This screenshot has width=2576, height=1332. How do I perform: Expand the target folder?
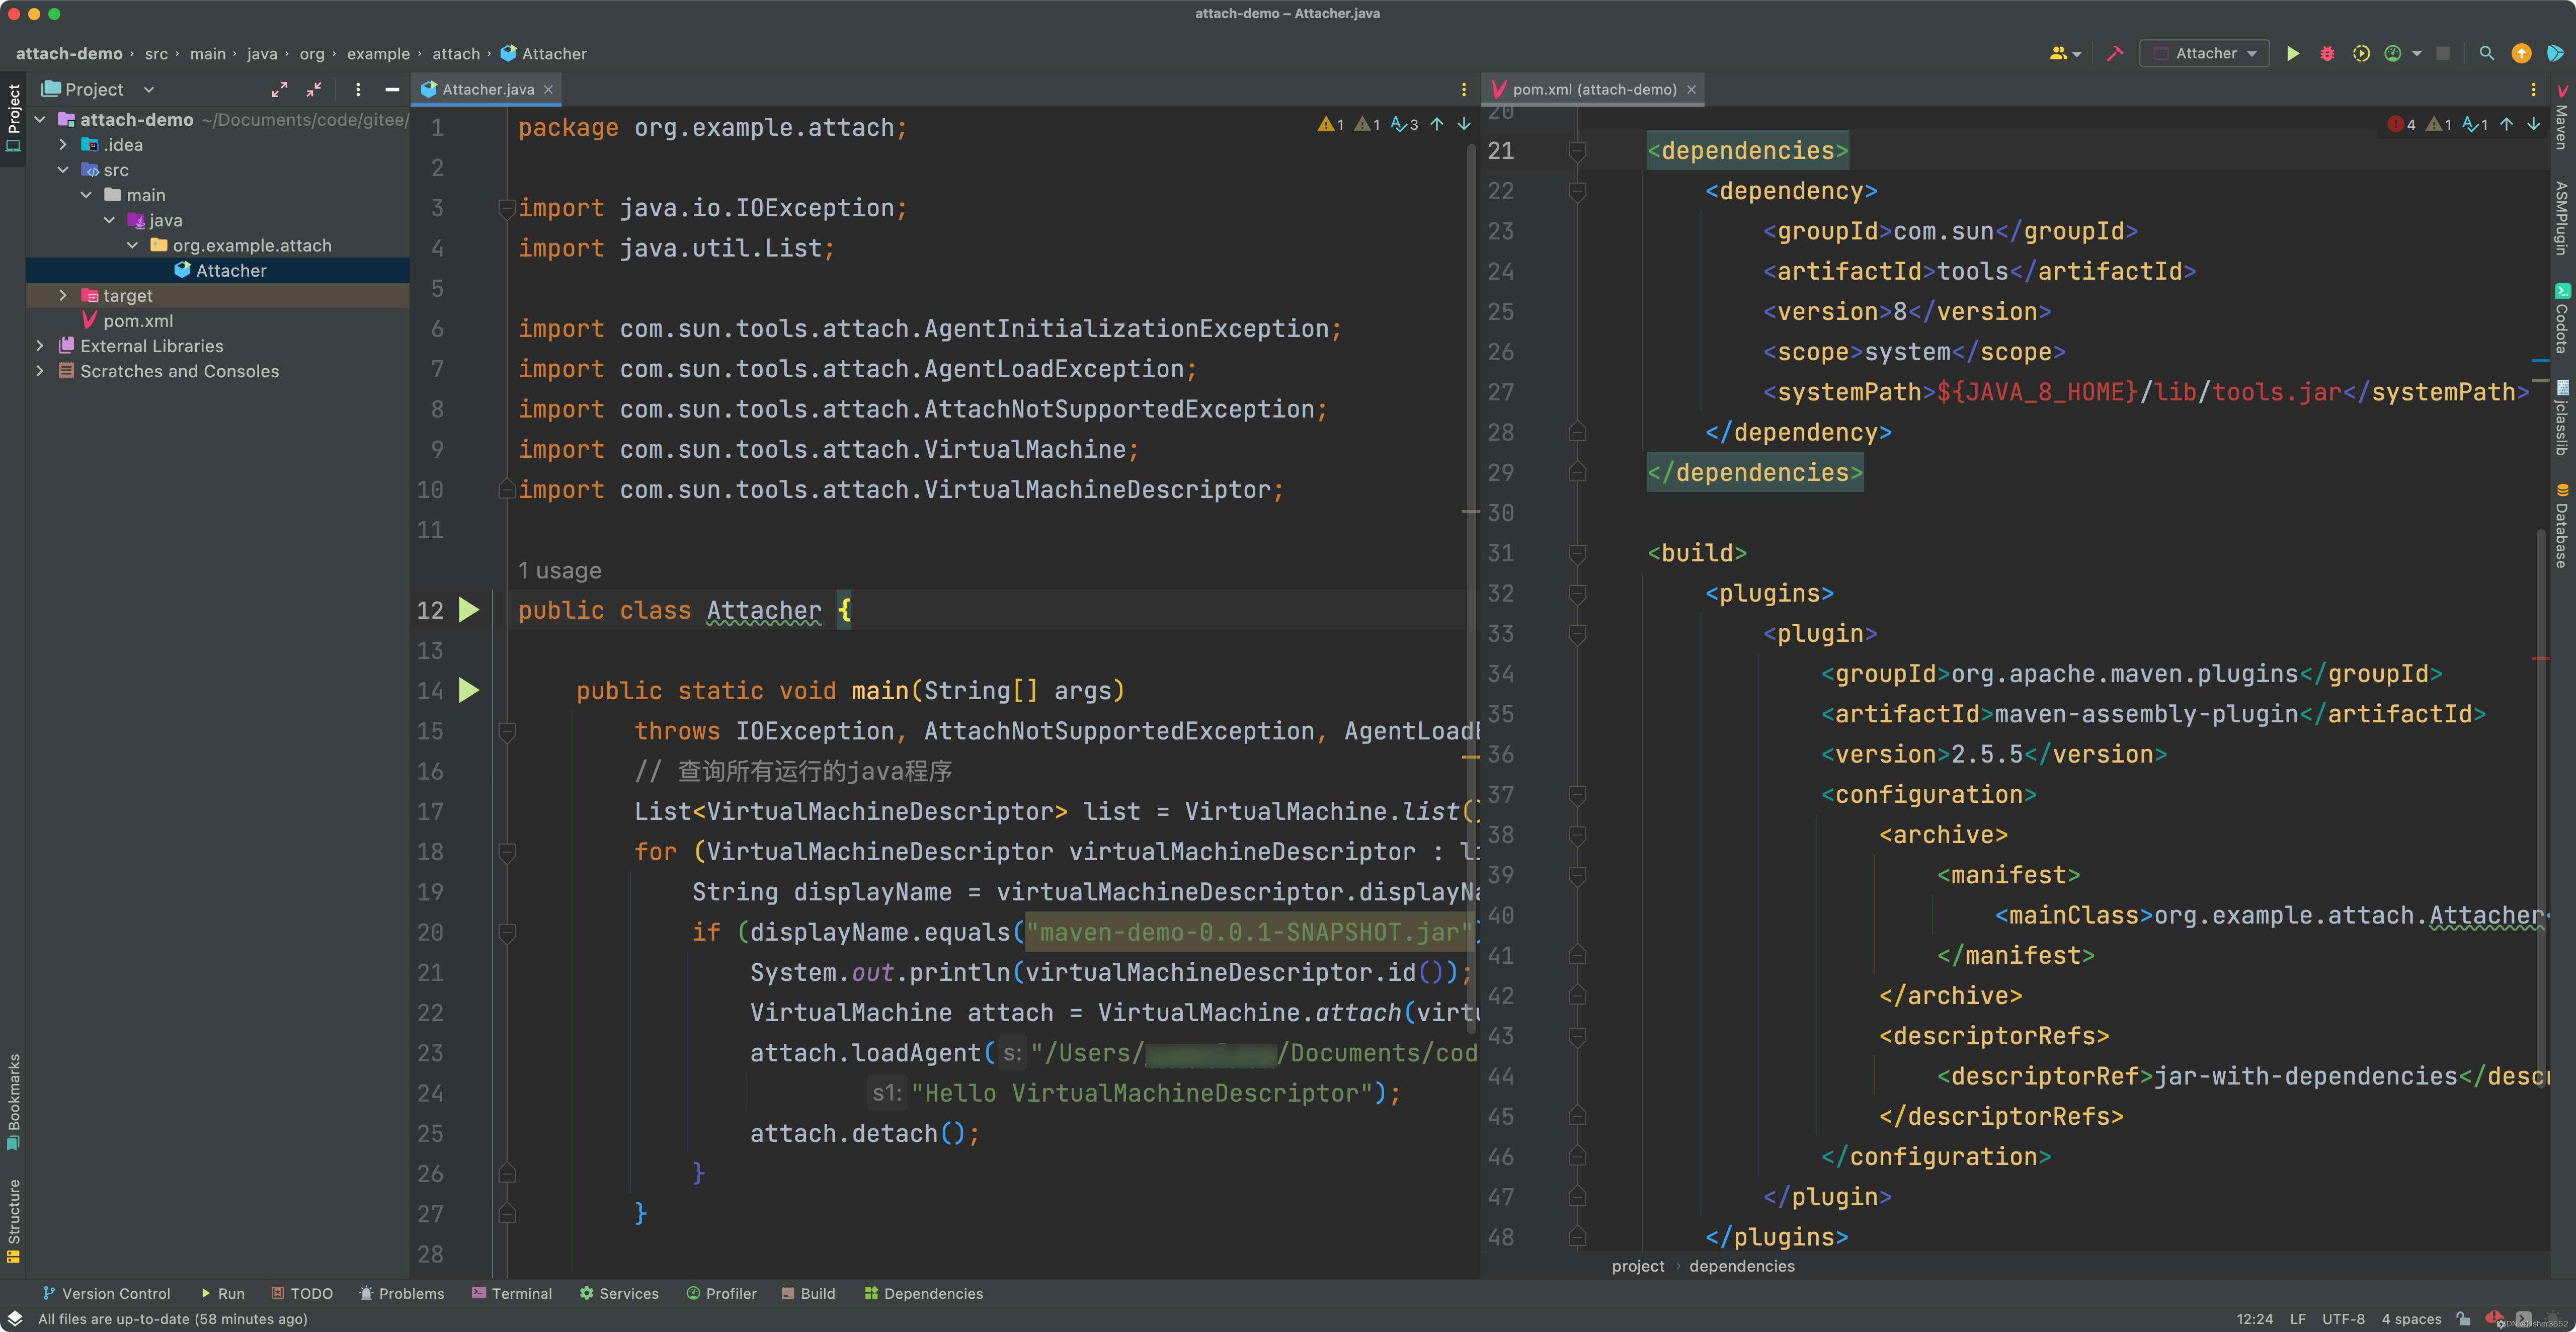coord(63,295)
